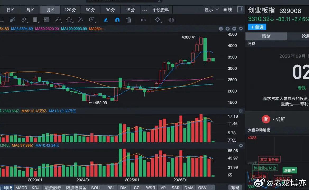Select the RSI indicator tab
The height and width of the screenshot is (190, 309).
click(x=110, y=188)
